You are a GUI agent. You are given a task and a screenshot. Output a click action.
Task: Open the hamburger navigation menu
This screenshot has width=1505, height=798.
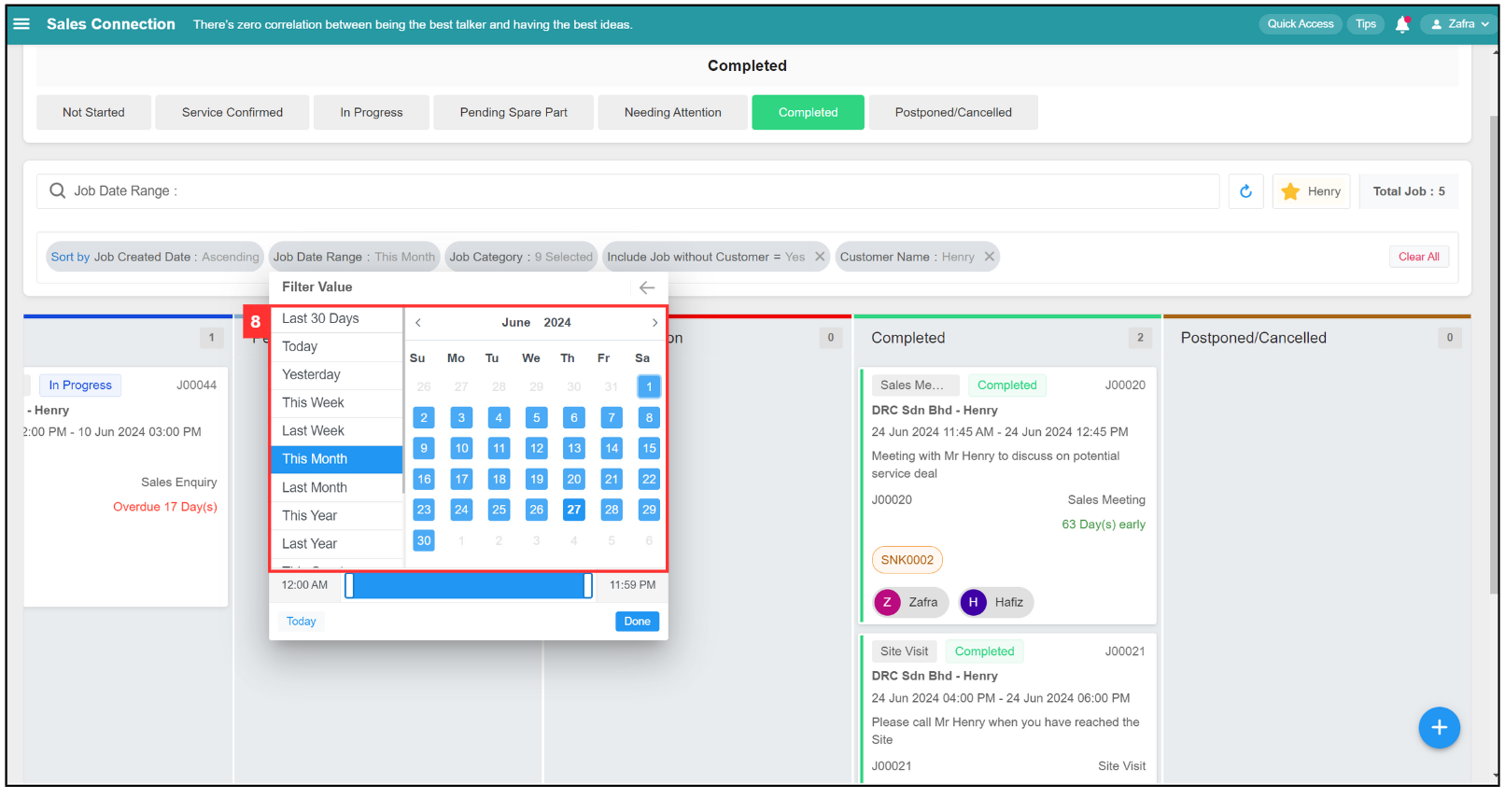21,24
